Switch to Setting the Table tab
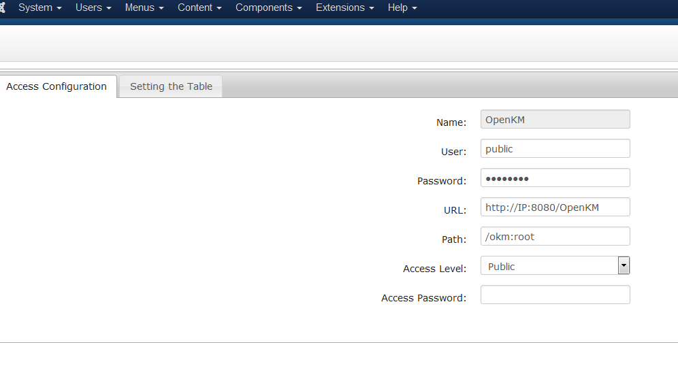This screenshot has height=366, width=678. (171, 86)
